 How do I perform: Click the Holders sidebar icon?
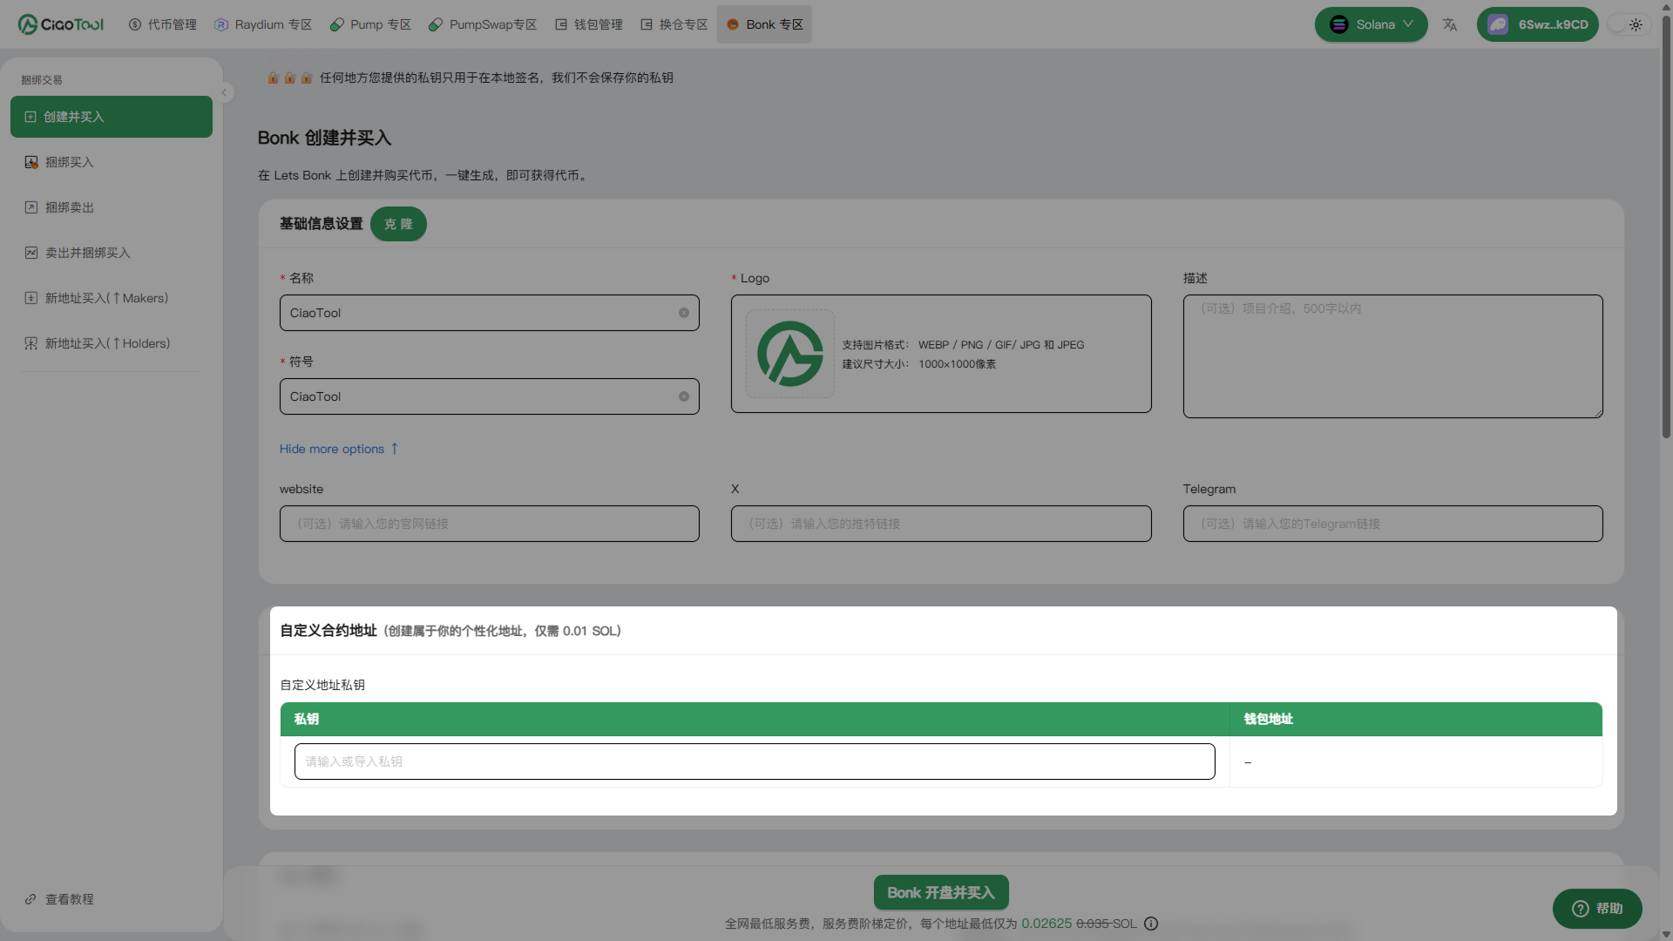(30, 343)
